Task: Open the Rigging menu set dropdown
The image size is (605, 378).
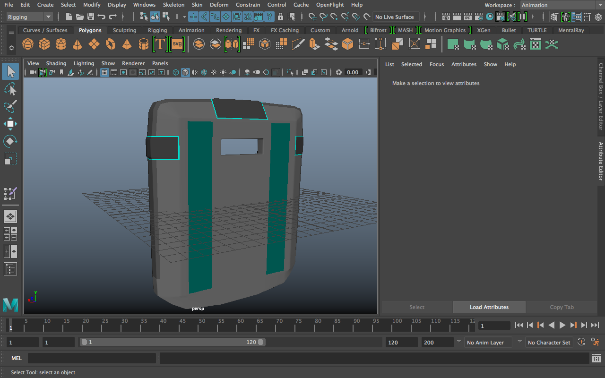Action: 29,17
